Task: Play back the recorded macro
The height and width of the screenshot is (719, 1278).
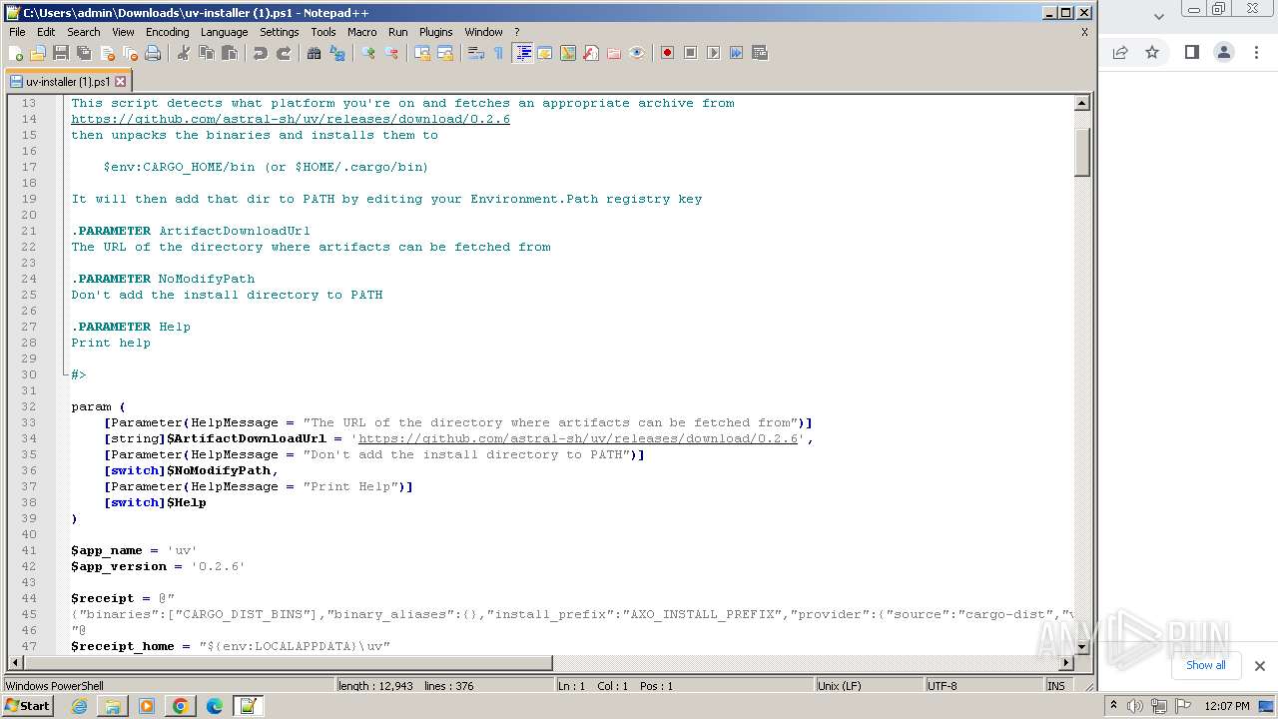Action: tap(713, 53)
